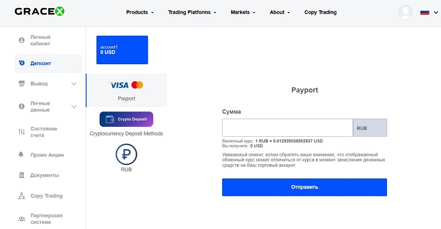Open the Markets dropdown menu
The image size is (441, 229).
pos(243,12)
